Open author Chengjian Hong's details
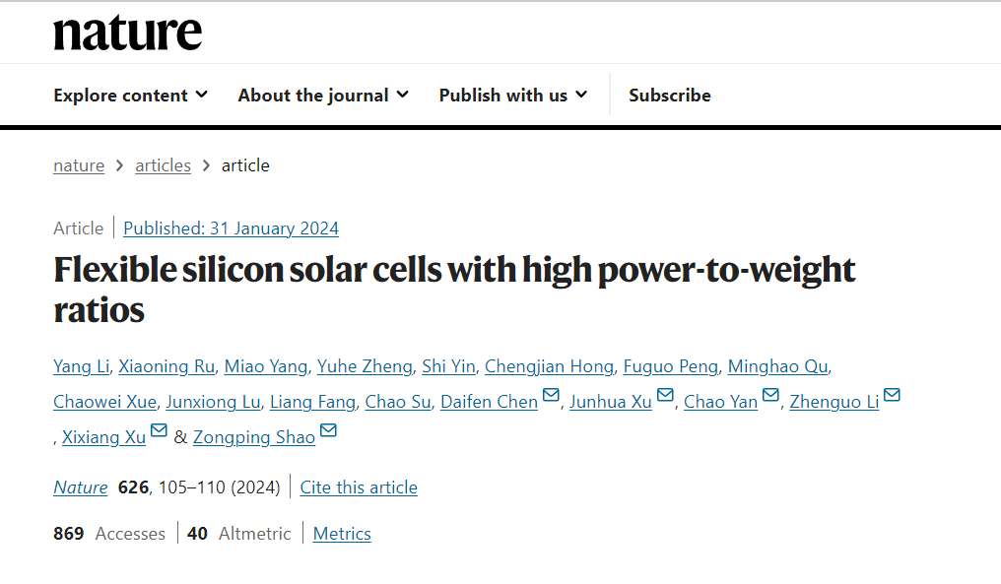The height and width of the screenshot is (584, 1001). click(x=549, y=366)
